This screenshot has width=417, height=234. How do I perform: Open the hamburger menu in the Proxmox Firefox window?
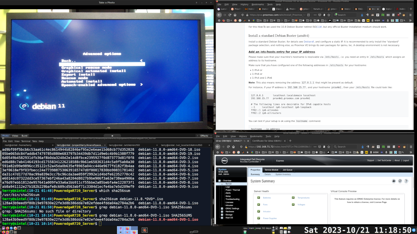pyautogui.click(x=410, y=15)
